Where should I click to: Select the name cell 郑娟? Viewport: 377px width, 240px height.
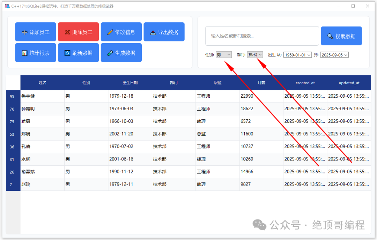coord(42,134)
